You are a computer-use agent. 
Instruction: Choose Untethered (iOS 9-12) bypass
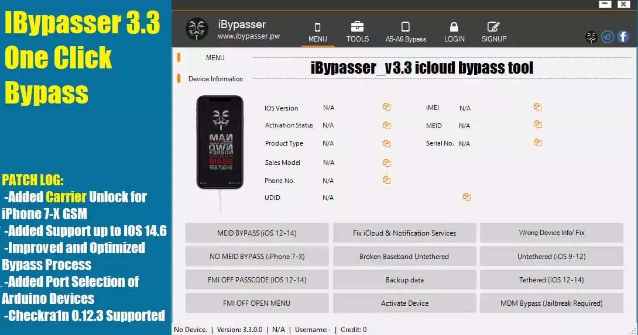click(x=551, y=257)
